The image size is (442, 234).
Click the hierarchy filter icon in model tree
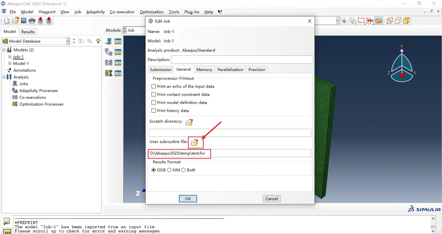(90, 41)
